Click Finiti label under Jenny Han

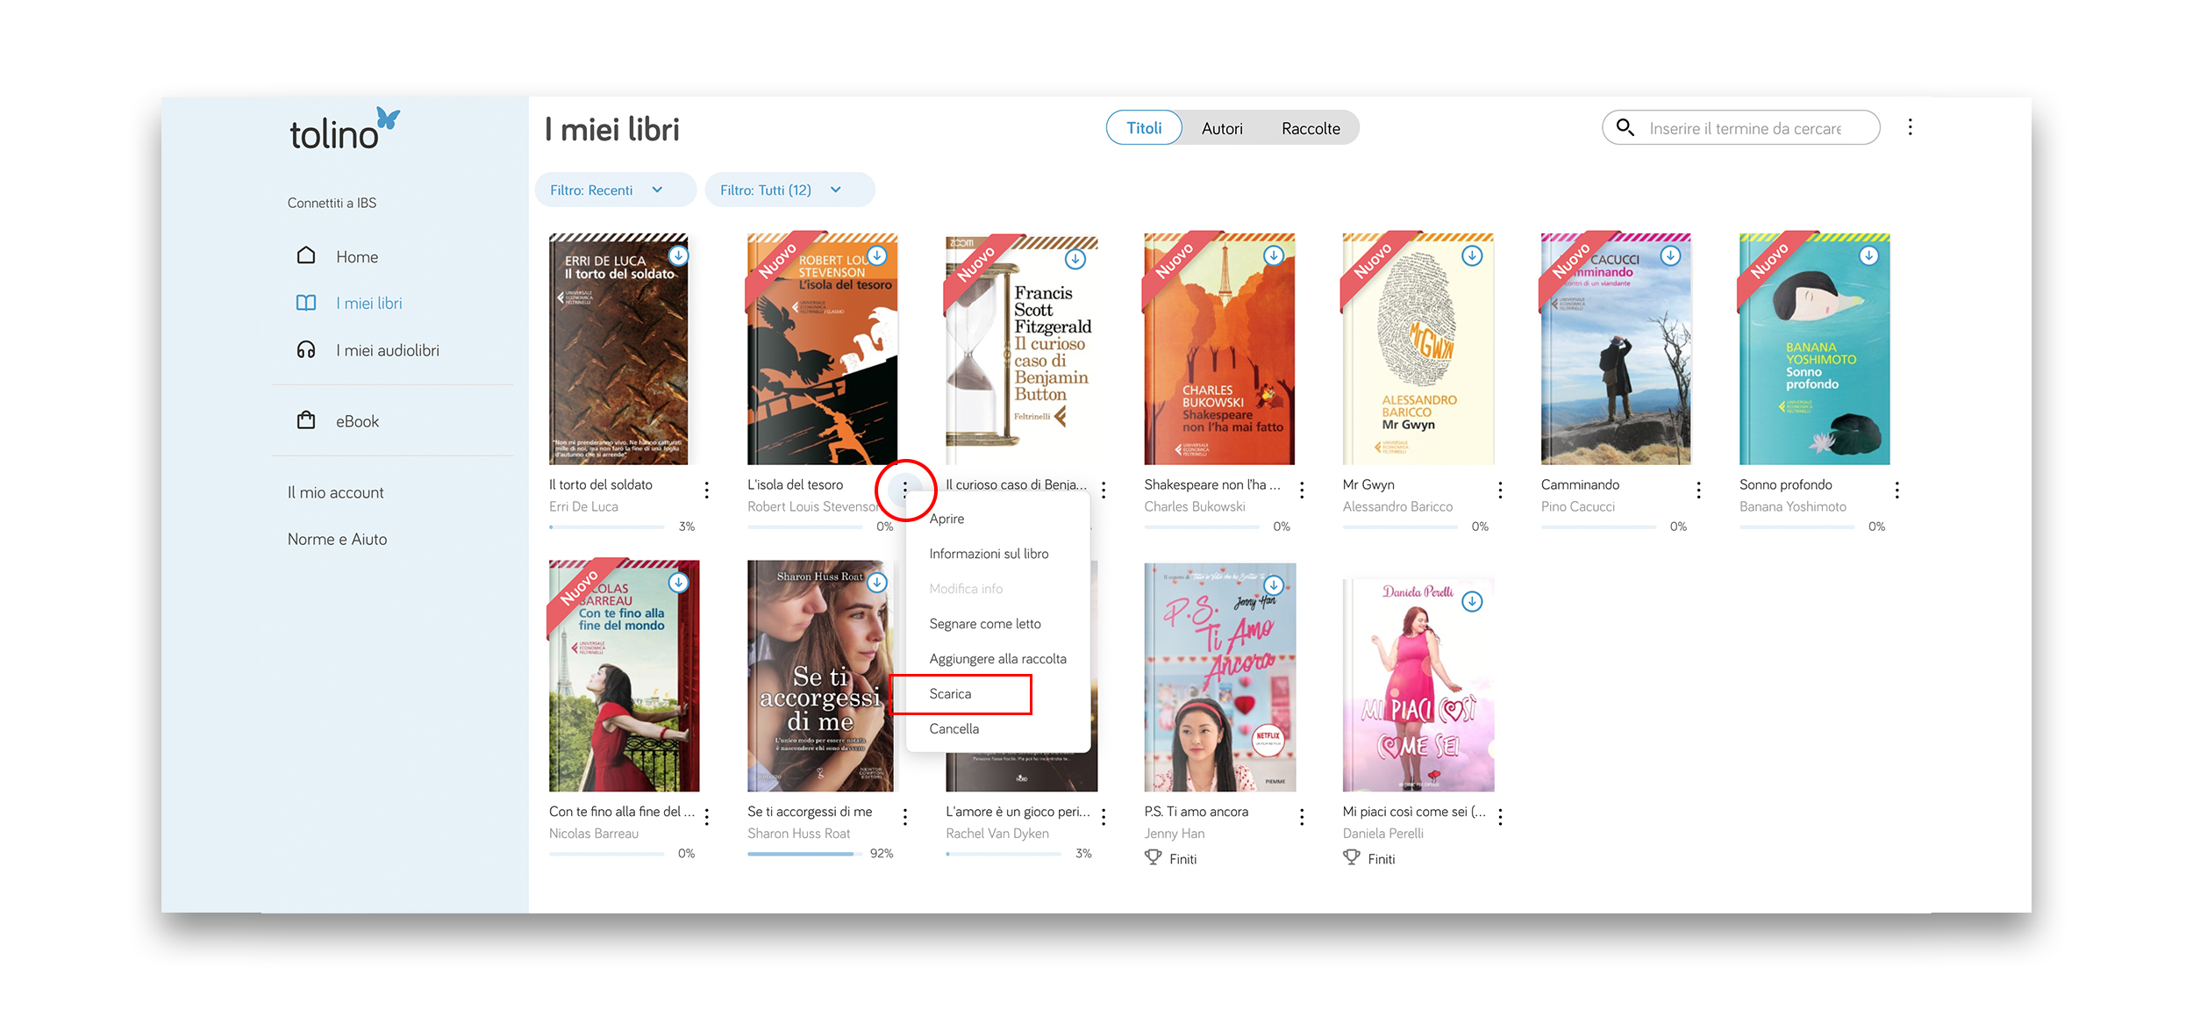[1182, 859]
